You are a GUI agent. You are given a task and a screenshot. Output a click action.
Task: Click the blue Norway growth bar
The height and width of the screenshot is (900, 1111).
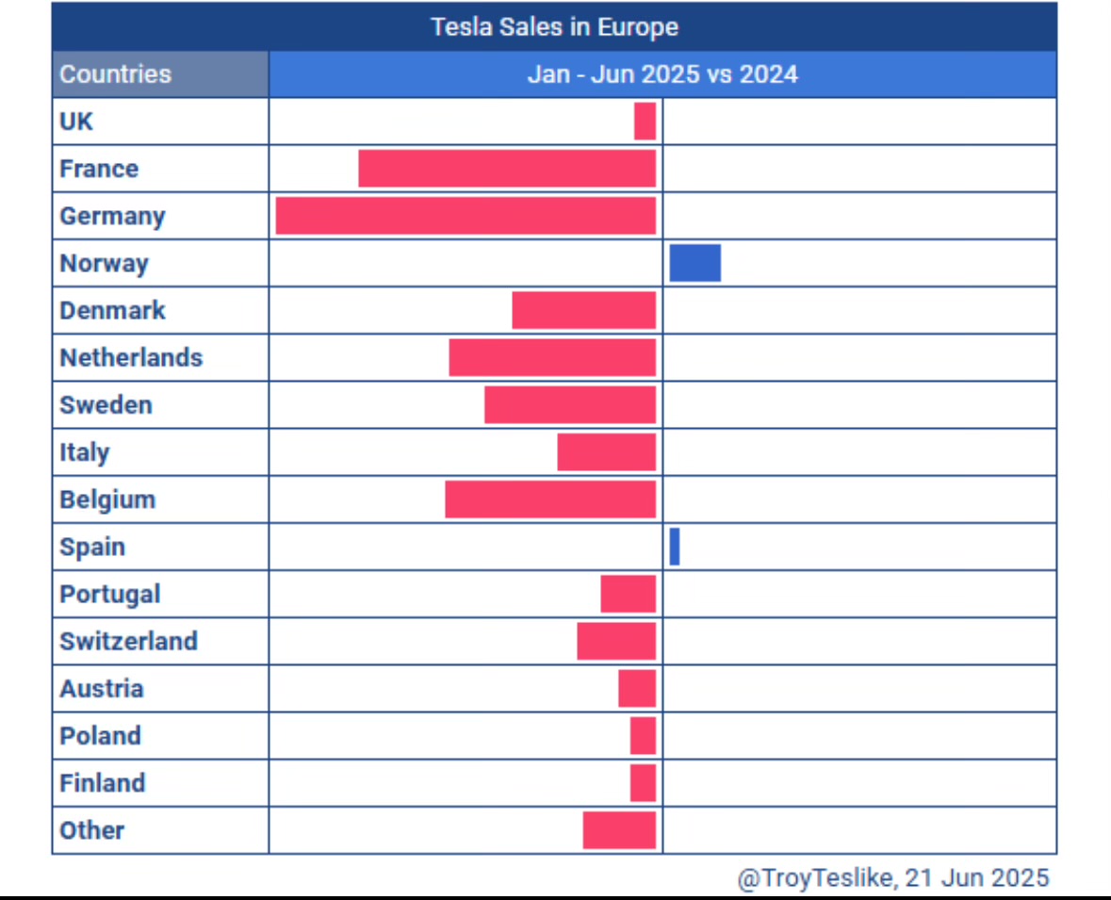point(695,263)
